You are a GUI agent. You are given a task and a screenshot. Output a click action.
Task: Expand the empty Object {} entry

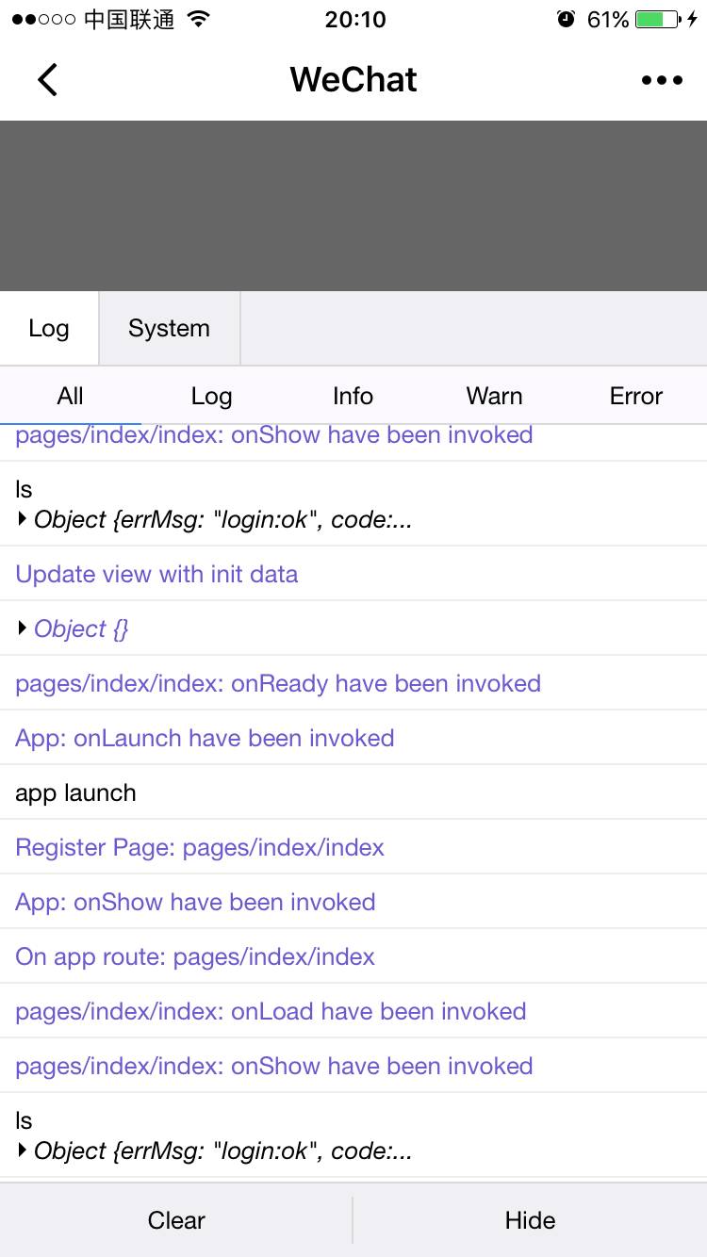[73, 628]
